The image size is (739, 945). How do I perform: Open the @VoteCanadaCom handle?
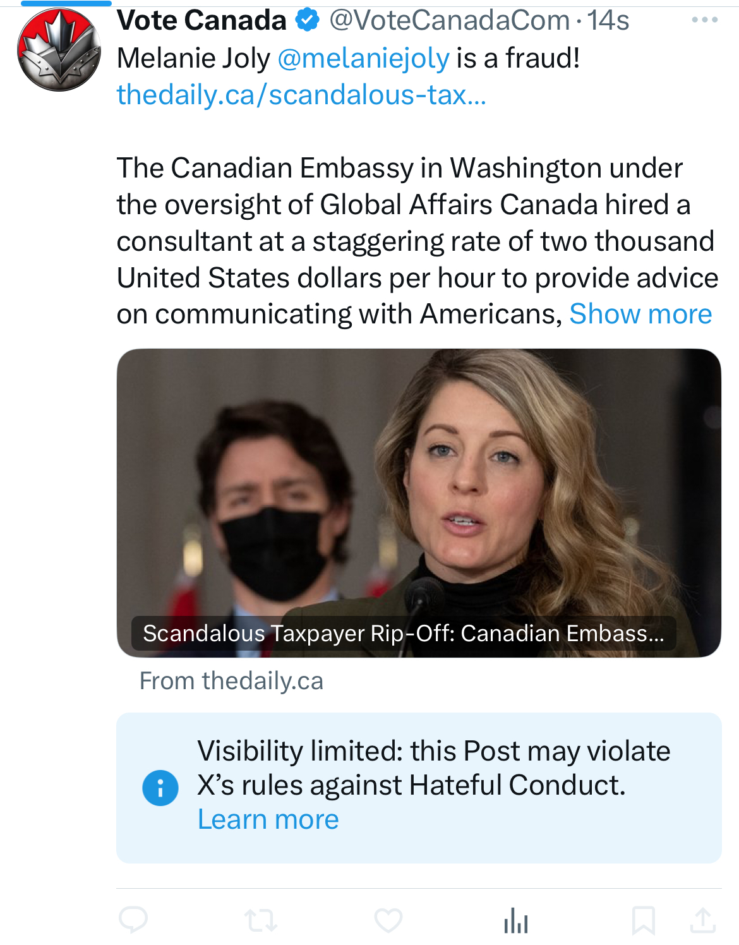[449, 20]
